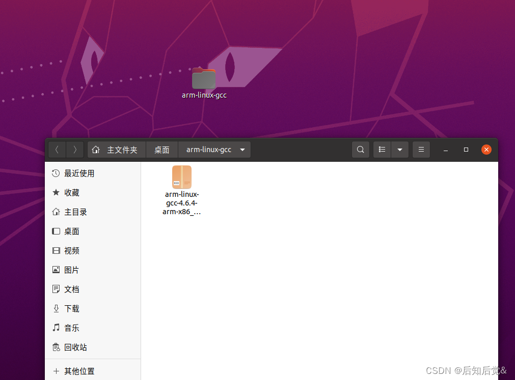Click the download arrow icon beside 下载
Image resolution: width=515 pixels, height=380 pixels.
click(x=56, y=308)
